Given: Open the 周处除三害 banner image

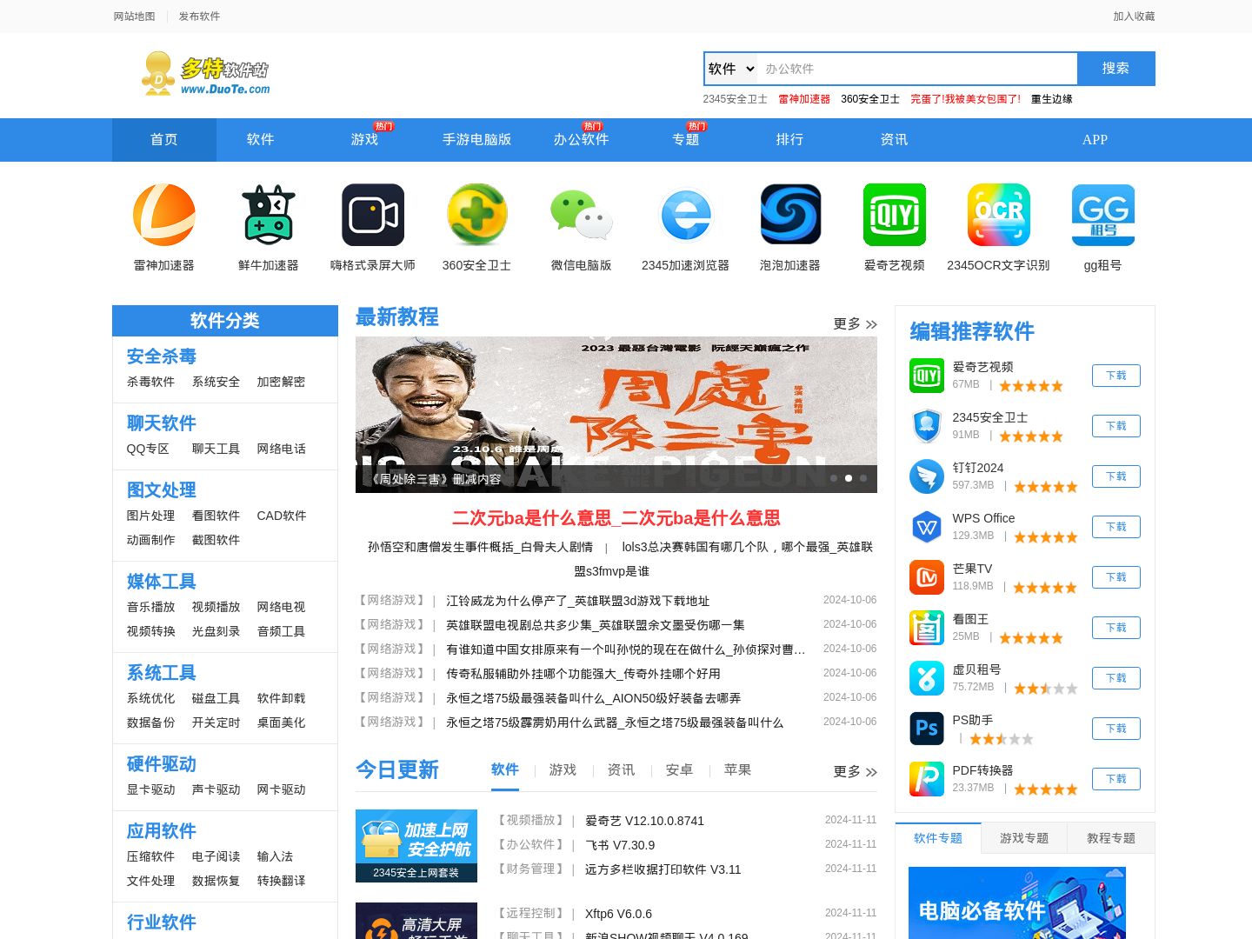Looking at the screenshot, I should (616, 415).
